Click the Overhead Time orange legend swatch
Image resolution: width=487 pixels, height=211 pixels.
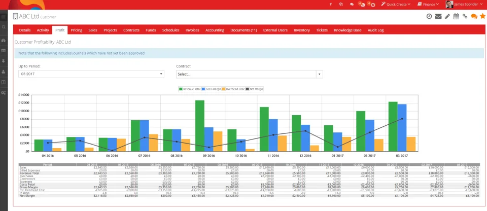pyautogui.click(x=225, y=89)
